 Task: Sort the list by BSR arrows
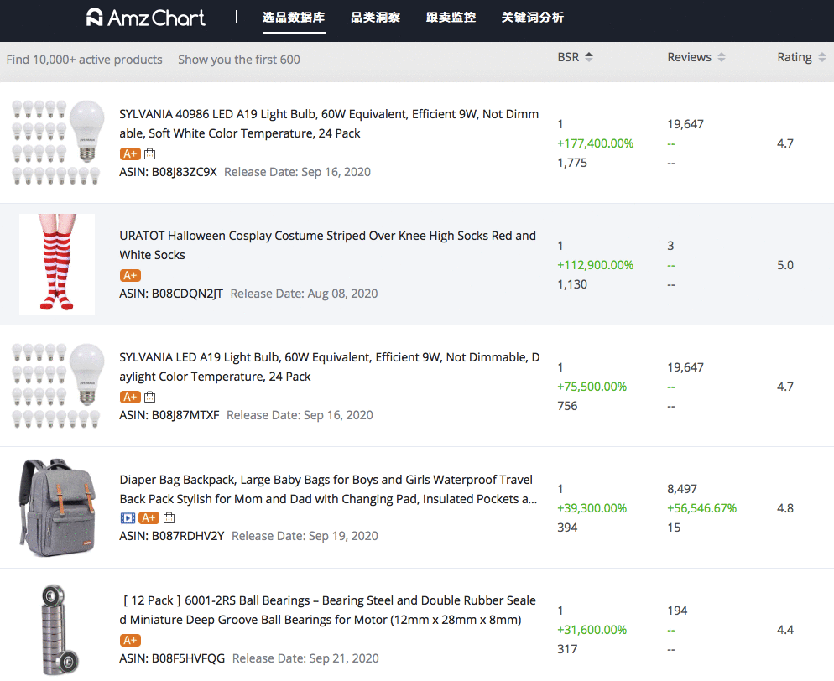click(589, 57)
